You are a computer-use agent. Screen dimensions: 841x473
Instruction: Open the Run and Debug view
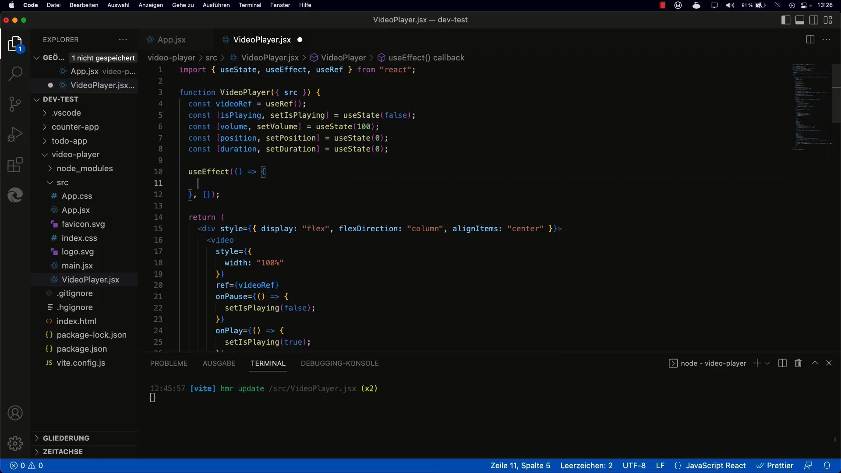[x=15, y=134]
